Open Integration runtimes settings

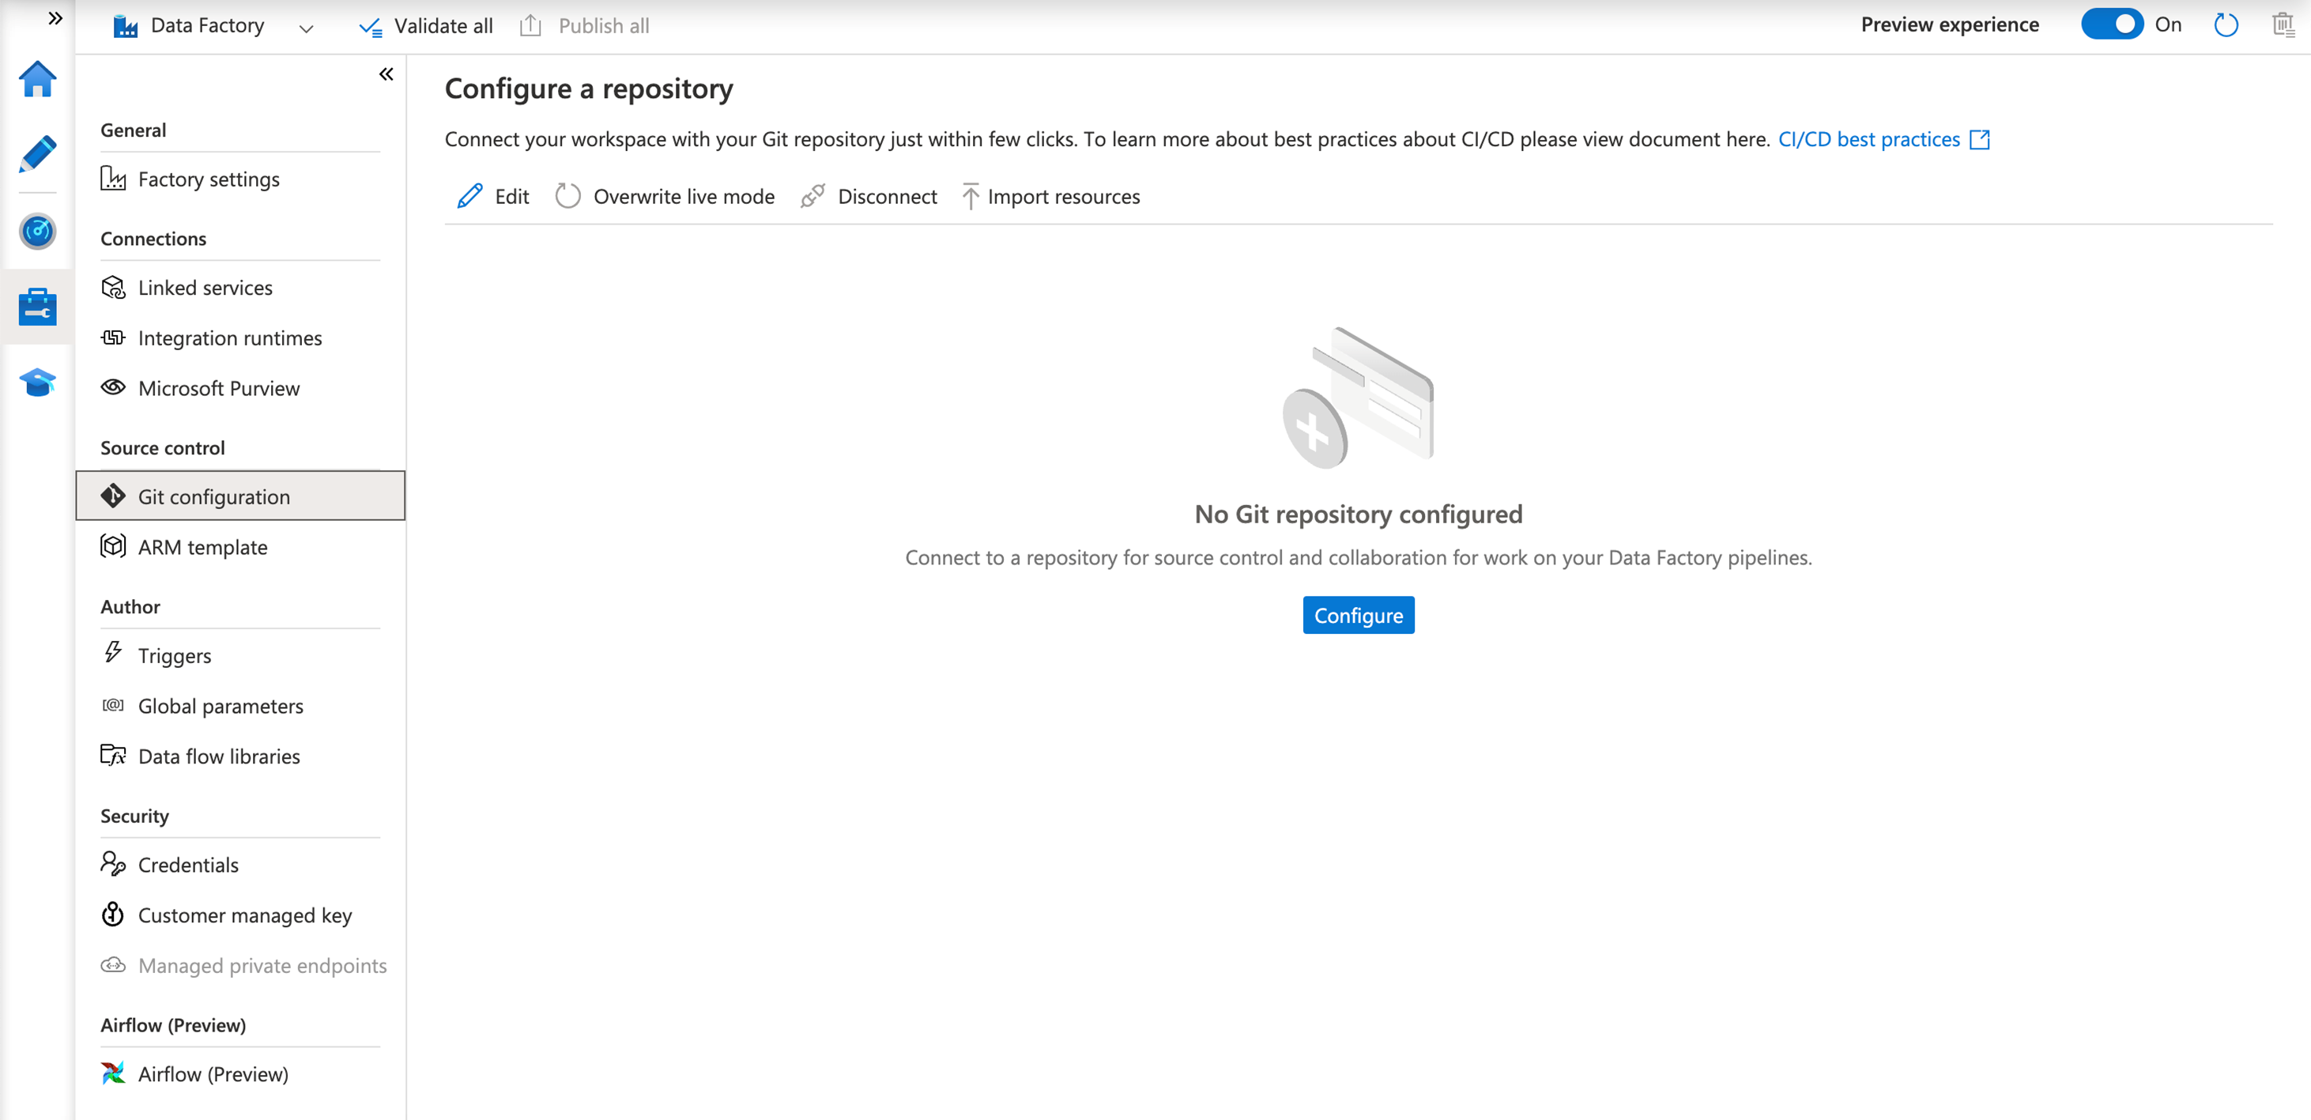tap(230, 338)
